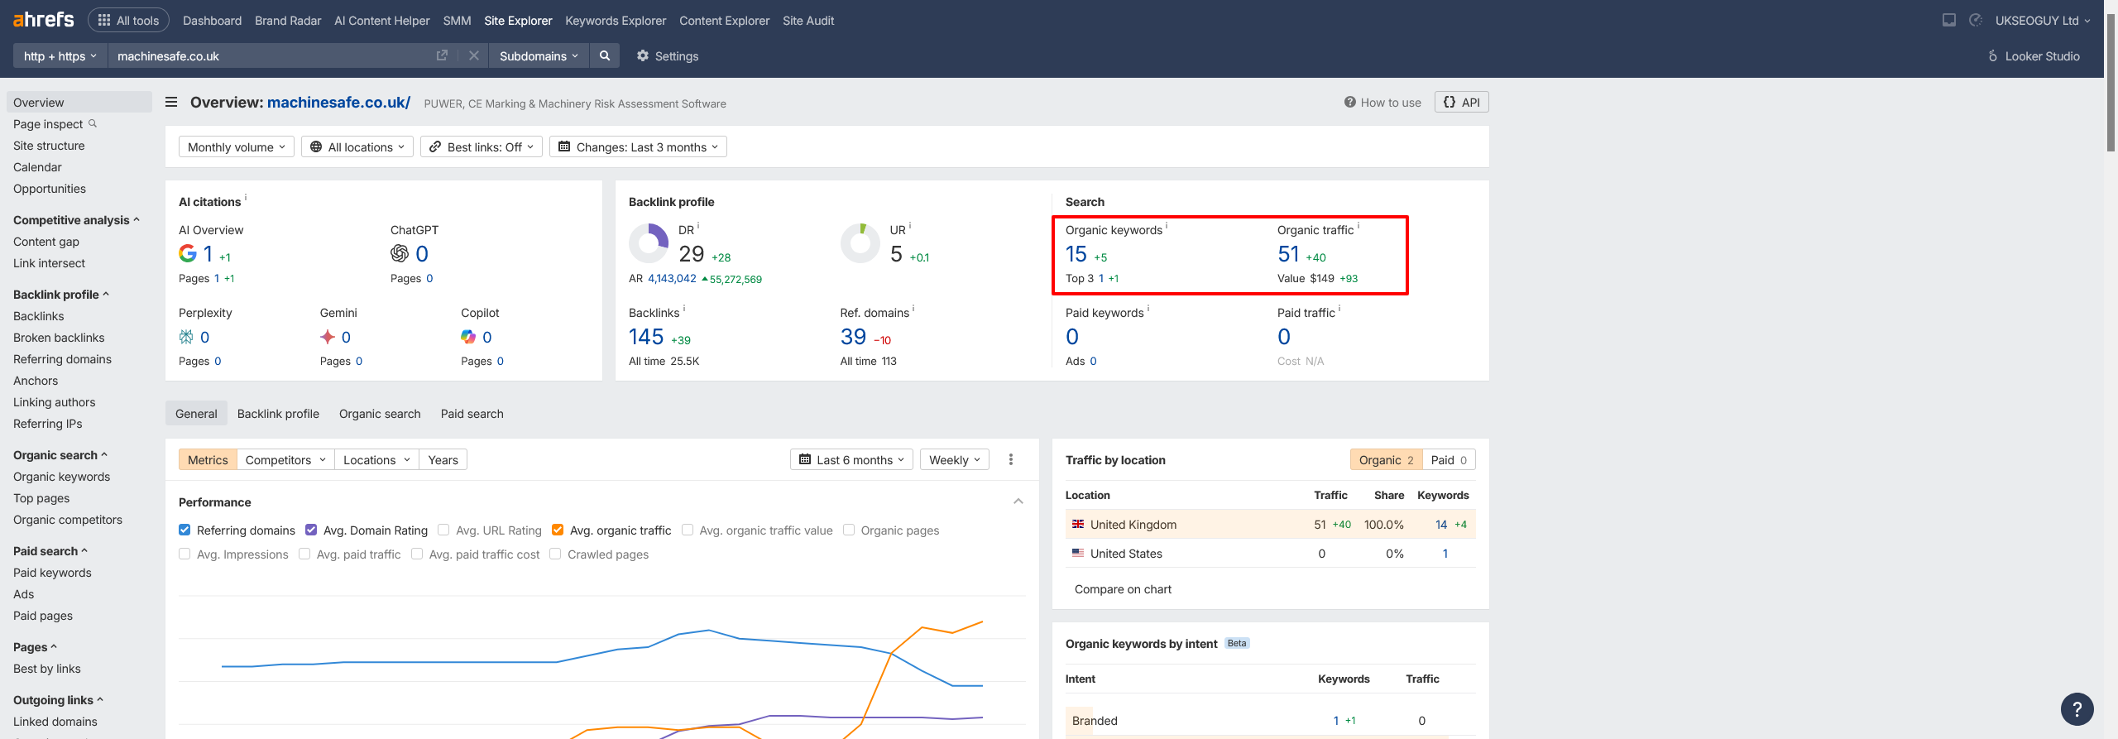Open the Subdomains mode dropdown
Viewport: 2118px width, 739px height.
tap(538, 55)
